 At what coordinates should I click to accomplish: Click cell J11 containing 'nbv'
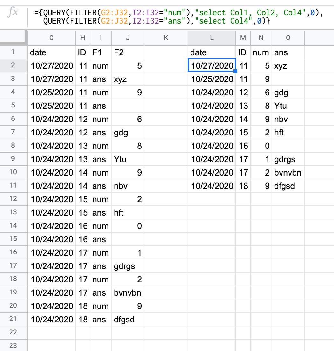[128, 186]
